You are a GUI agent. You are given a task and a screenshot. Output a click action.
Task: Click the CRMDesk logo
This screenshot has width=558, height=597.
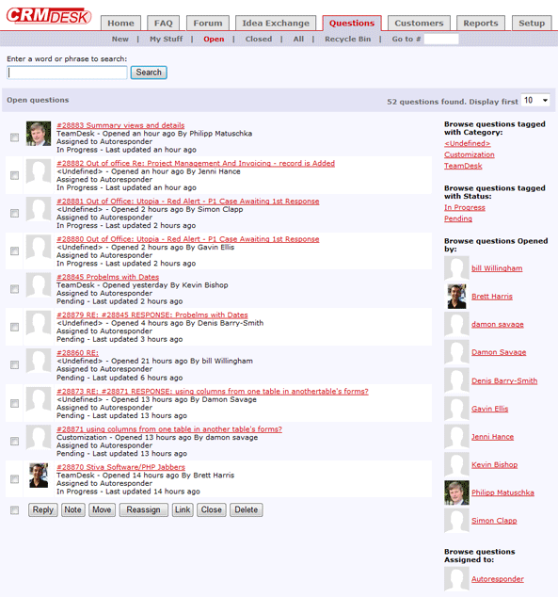click(x=49, y=15)
